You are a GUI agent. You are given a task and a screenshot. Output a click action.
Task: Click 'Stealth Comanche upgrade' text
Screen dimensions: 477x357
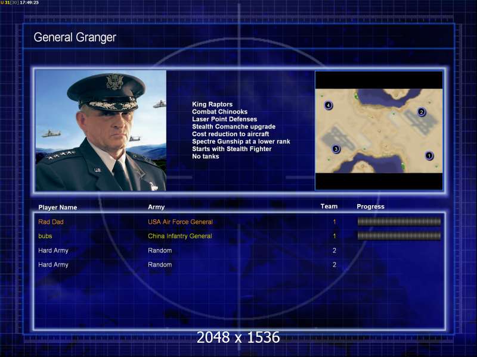(x=234, y=127)
